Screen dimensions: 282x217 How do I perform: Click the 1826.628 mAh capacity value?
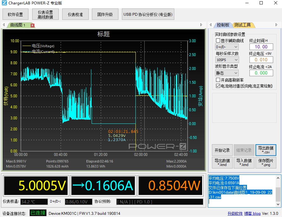[57, 166]
